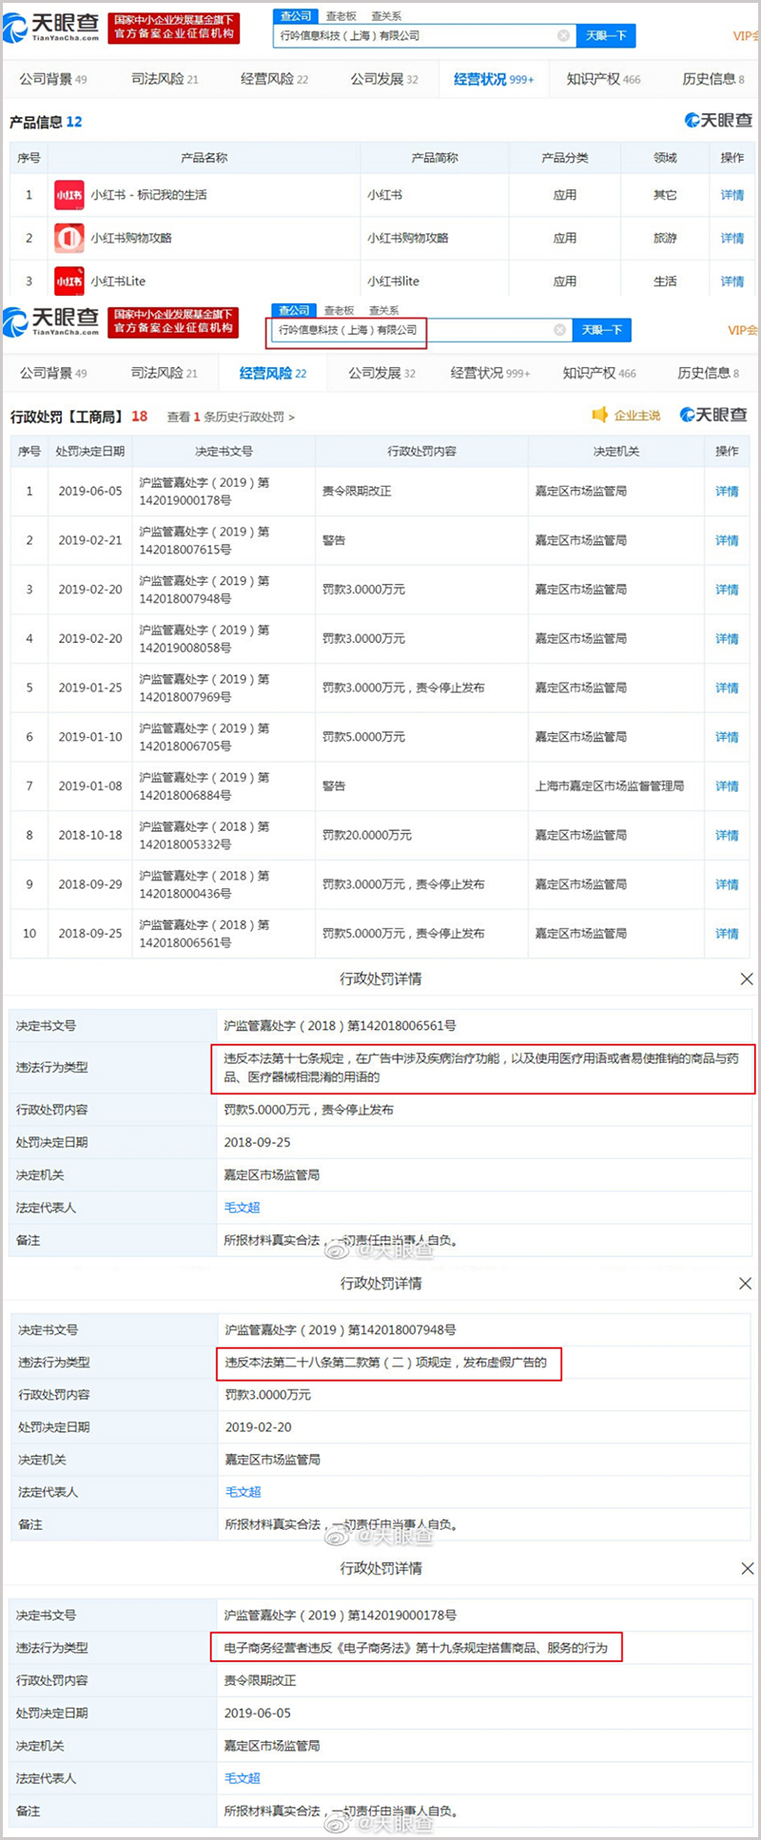The width and height of the screenshot is (761, 1840).
Task: Open 详情 for 2019-06-05 penalty row
Action: (727, 491)
